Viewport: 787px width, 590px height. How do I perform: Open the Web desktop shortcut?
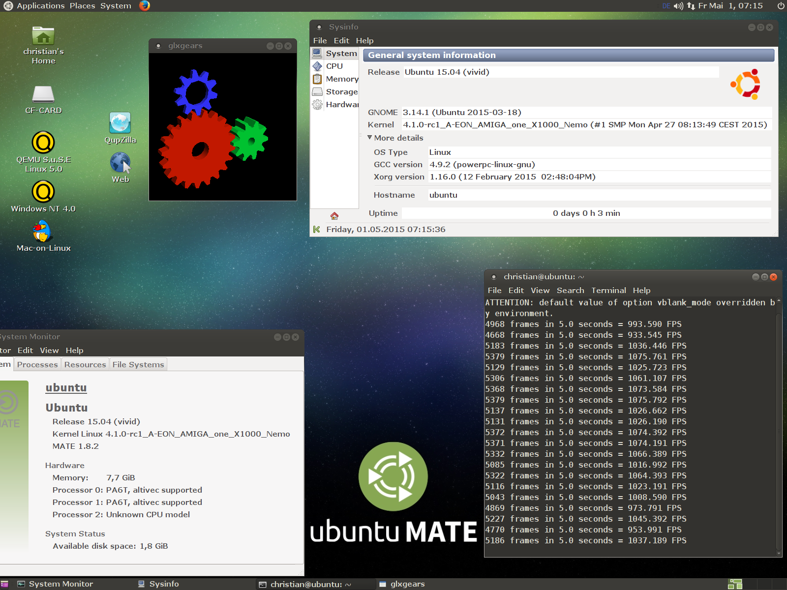pos(120,163)
